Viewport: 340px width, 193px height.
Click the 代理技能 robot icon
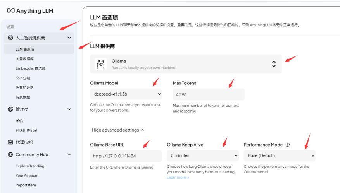pyautogui.click(x=10, y=142)
